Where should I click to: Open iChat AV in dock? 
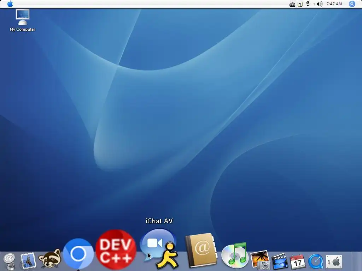[x=160, y=249]
